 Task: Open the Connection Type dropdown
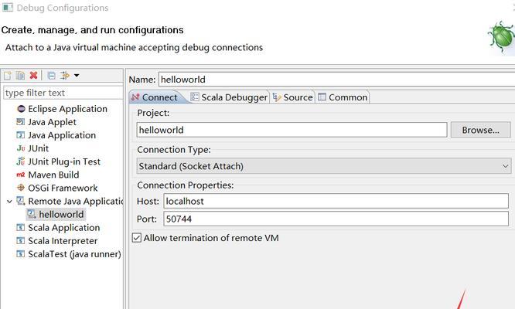click(324, 166)
